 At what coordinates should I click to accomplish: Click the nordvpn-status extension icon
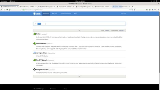34,53
